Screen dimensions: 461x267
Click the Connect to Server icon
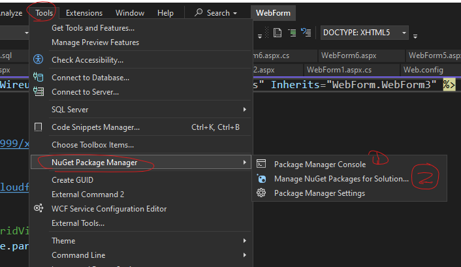pyautogui.click(x=39, y=91)
